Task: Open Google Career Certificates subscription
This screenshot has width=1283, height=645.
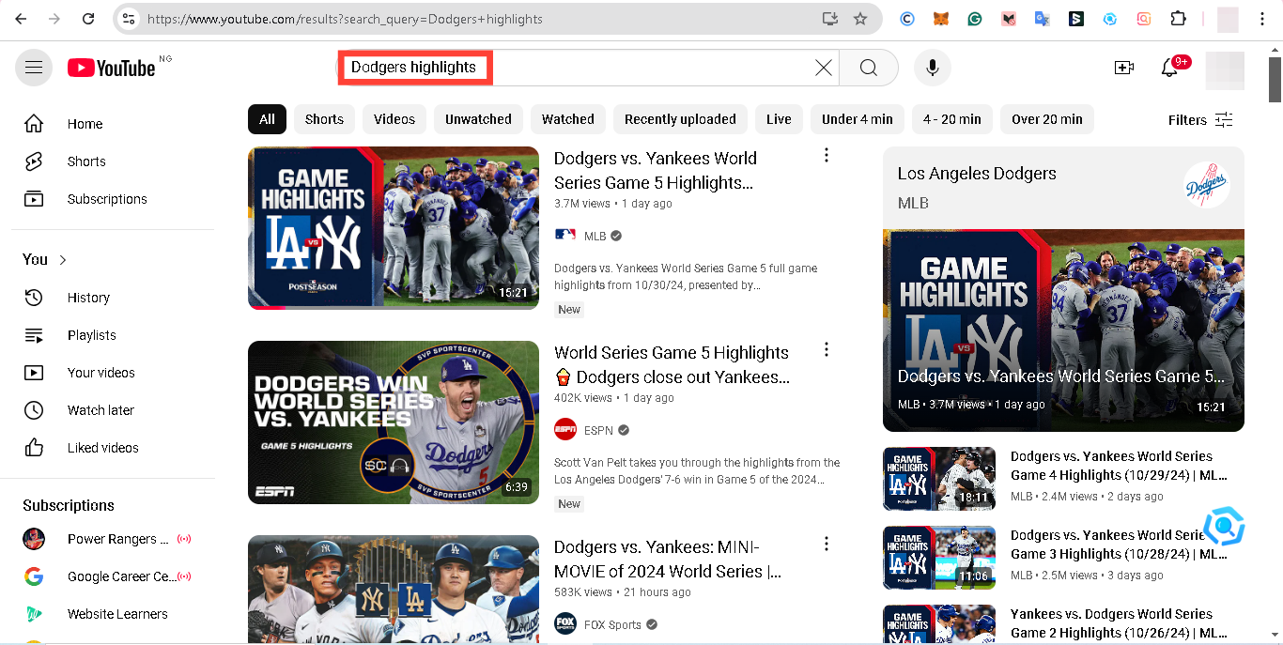Action: click(113, 576)
